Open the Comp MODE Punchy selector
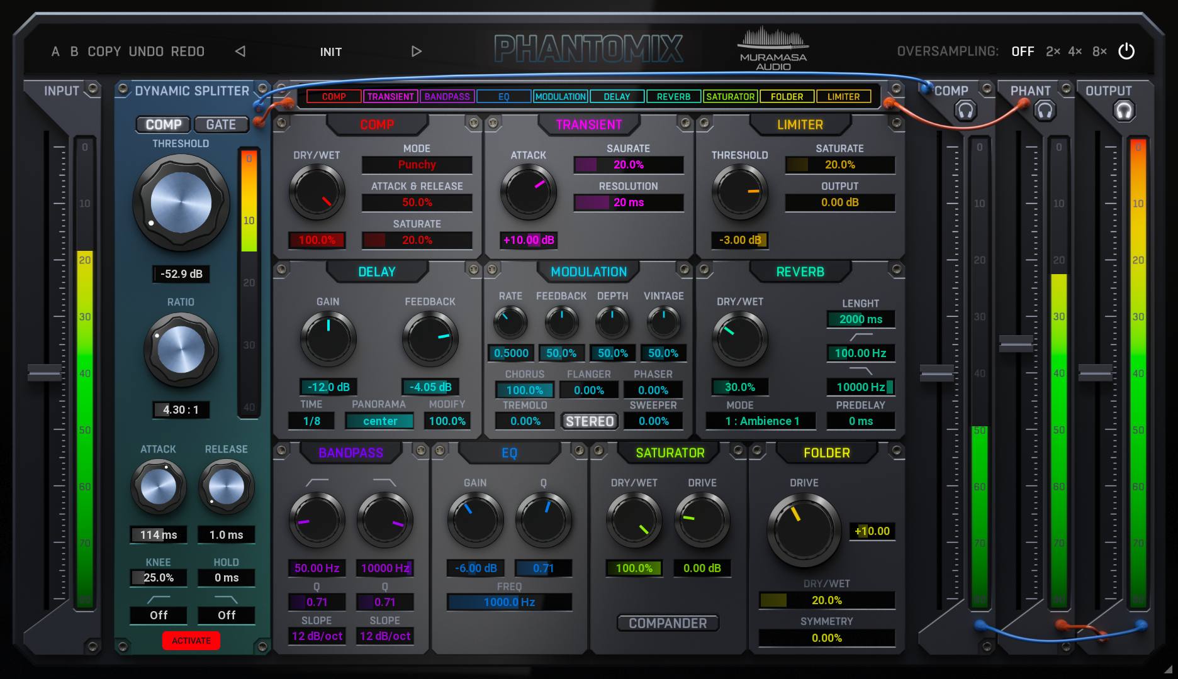Viewport: 1178px width, 679px height. pyautogui.click(x=417, y=165)
